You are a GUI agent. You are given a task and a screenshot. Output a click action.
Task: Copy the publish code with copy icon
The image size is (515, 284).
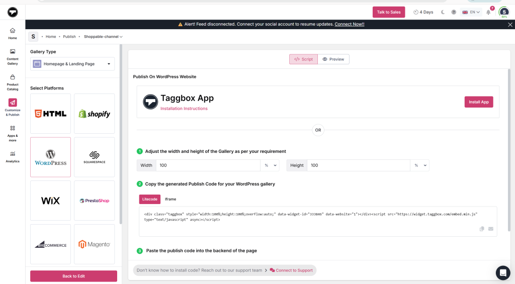click(x=482, y=229)
